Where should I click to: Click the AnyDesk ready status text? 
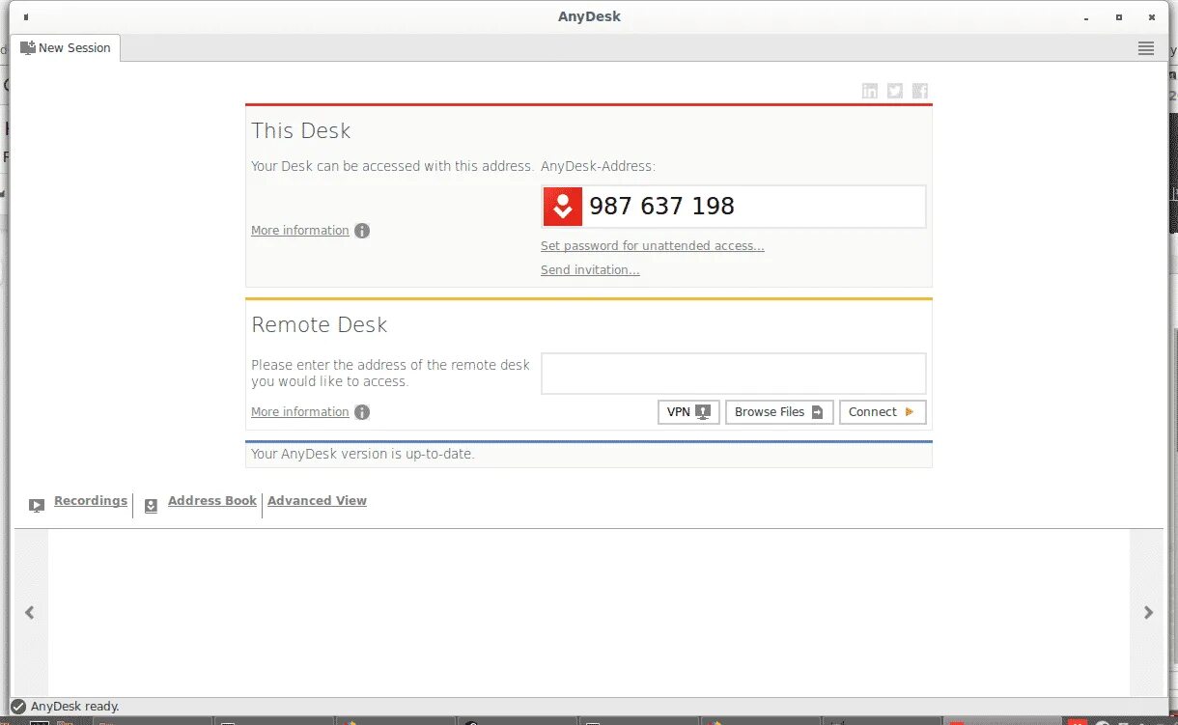click(75, 707)
